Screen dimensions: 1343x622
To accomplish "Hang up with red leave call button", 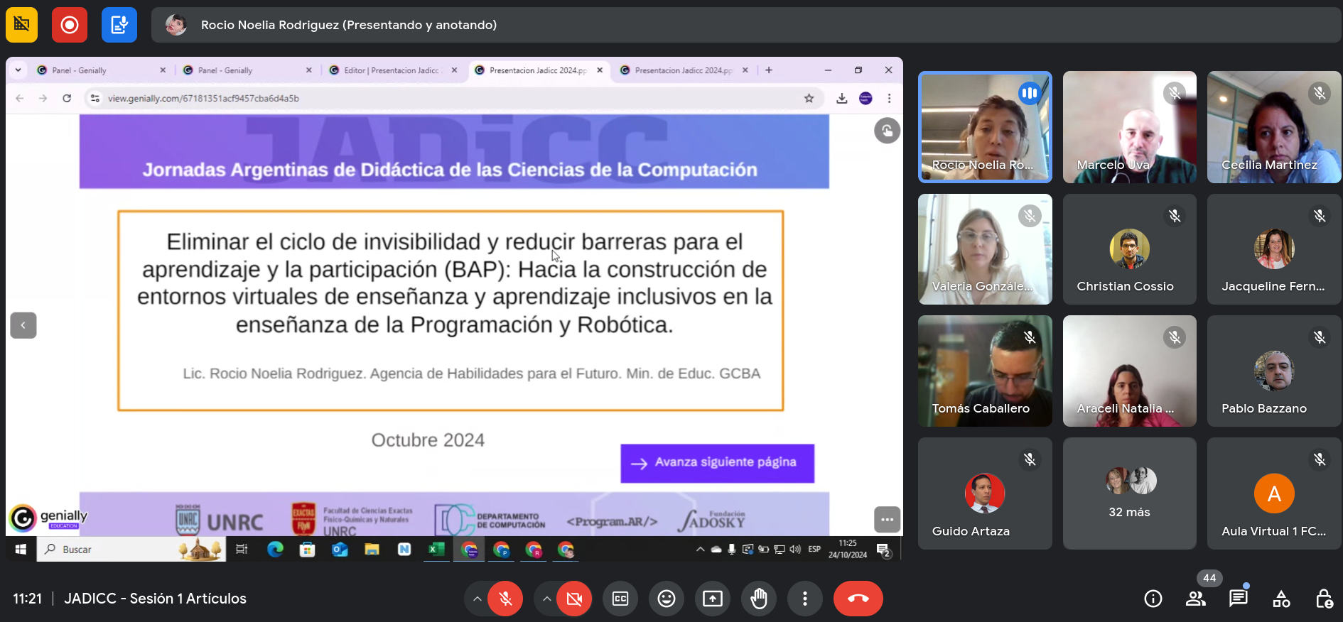I will pos(858,599).
